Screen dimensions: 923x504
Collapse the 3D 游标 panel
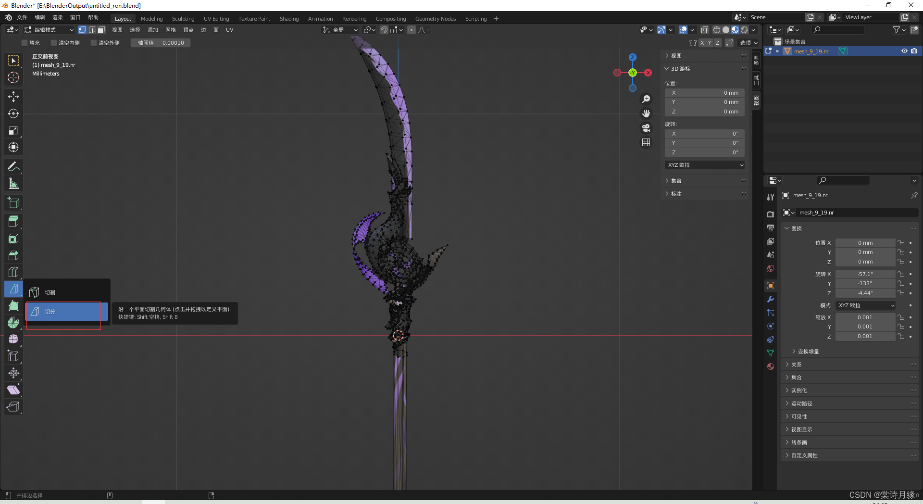705,69
